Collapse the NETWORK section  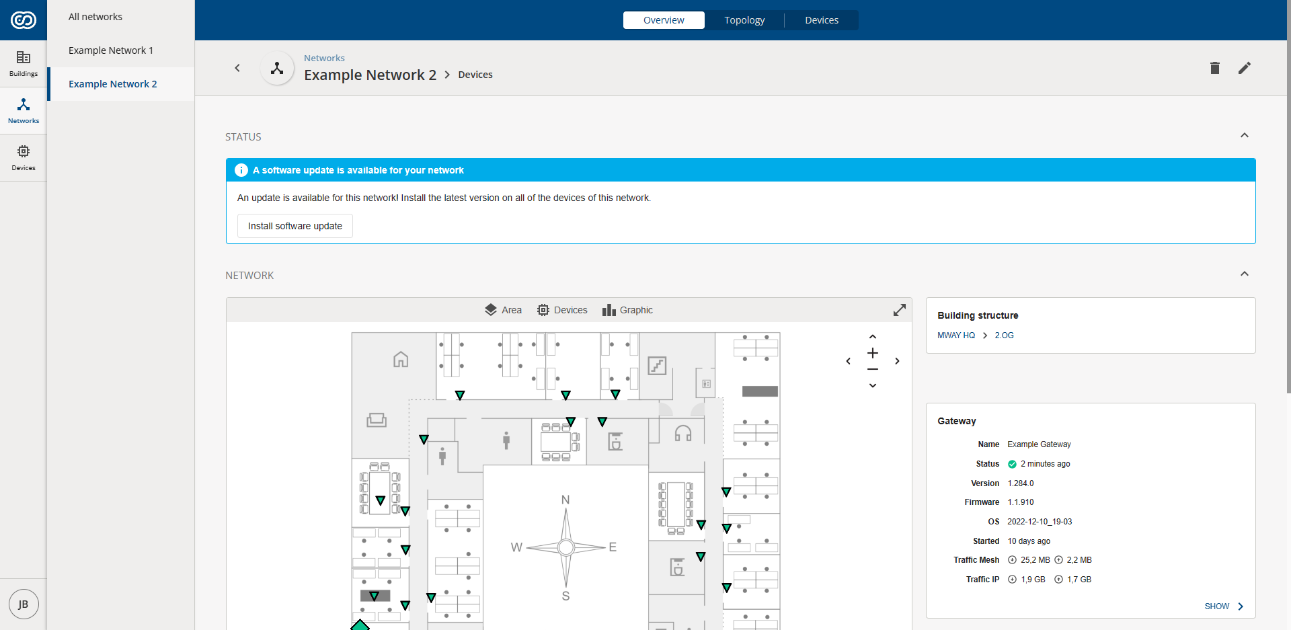click(1244, 274)
